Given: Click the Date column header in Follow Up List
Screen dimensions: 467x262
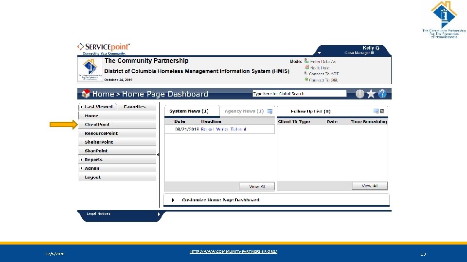Looking at the screenshot, I should click(332, 121).
